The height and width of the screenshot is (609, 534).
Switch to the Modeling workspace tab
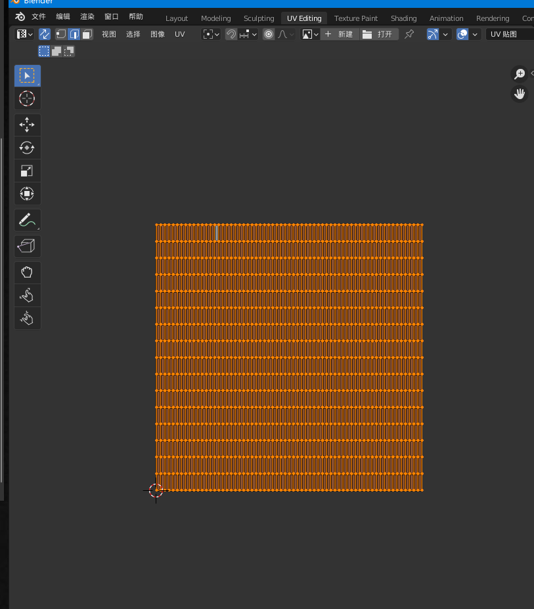(215, 18)
